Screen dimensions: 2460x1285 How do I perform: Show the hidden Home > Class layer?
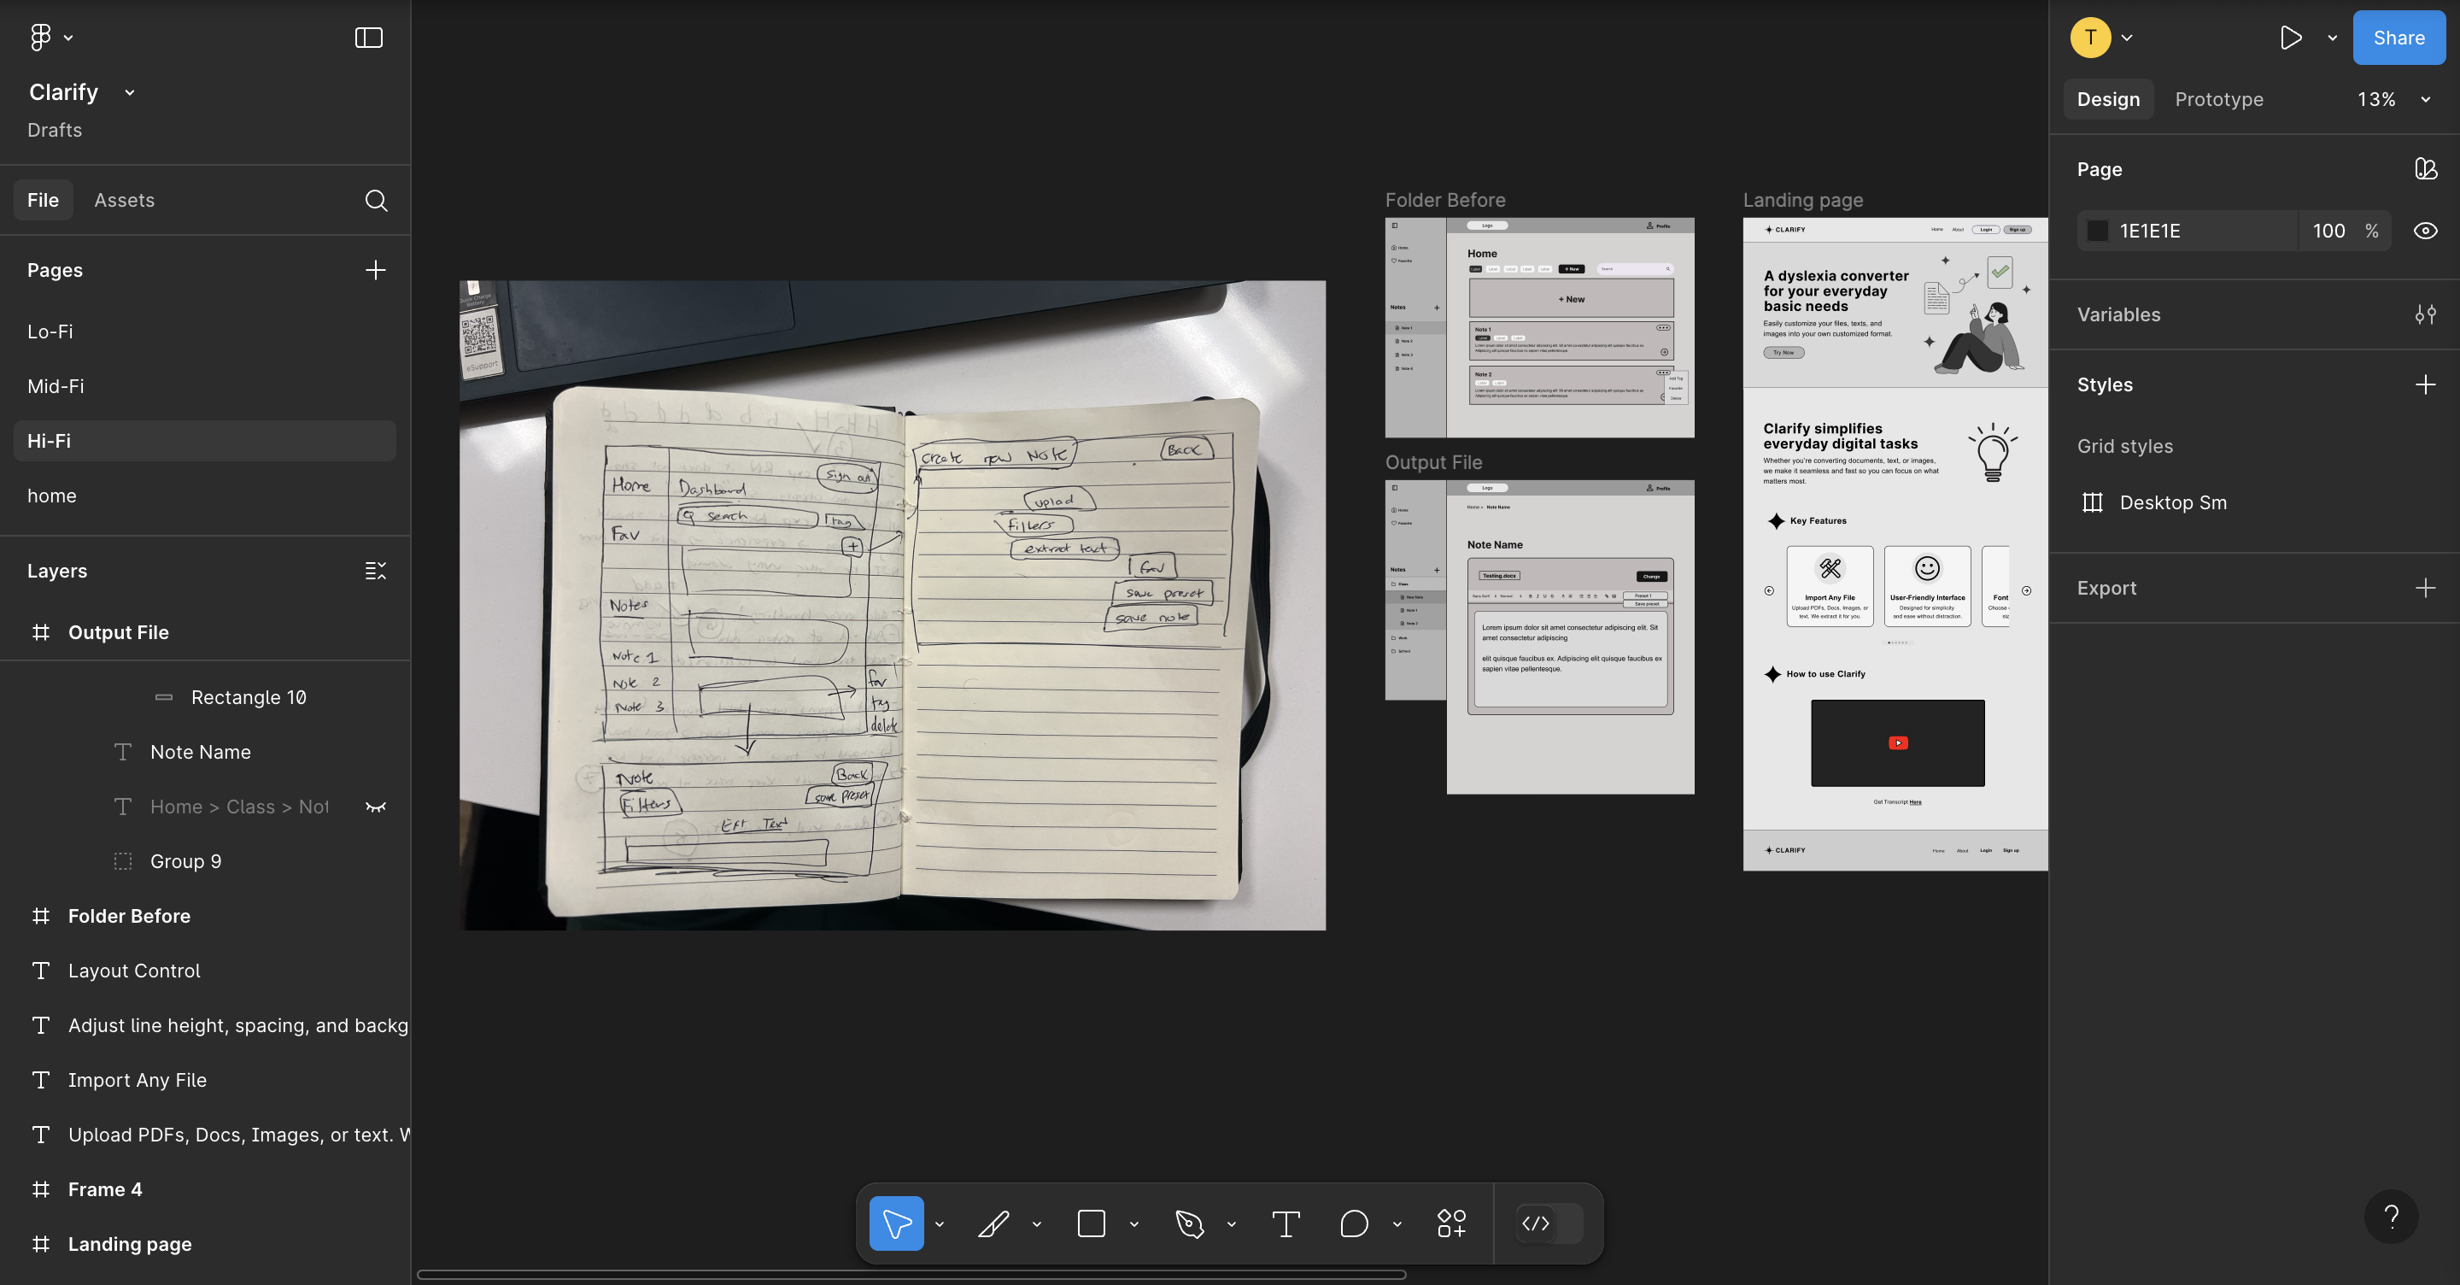tap(375, 807)
